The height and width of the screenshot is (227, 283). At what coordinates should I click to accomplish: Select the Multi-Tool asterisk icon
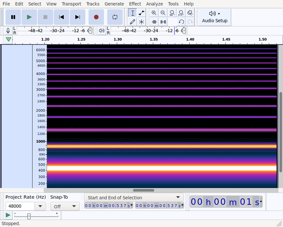tap(142, 22)
